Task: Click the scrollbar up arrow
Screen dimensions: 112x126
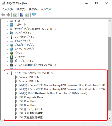Action: click(110, 21)
